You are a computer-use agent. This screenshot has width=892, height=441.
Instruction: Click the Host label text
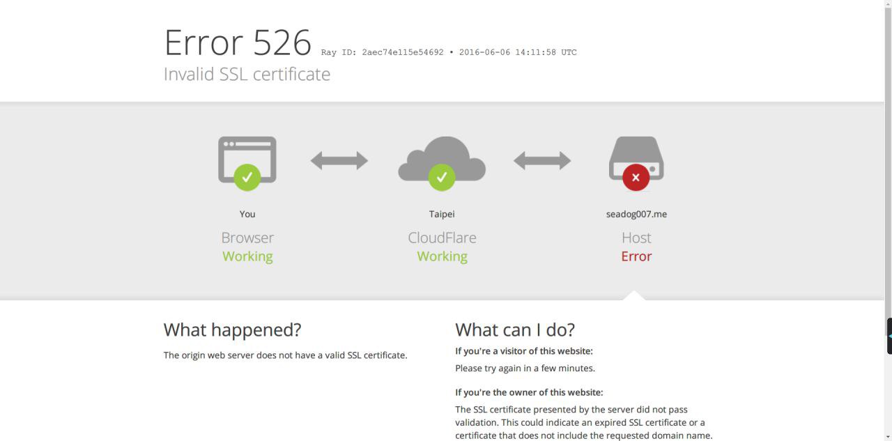tap(636, 238)
